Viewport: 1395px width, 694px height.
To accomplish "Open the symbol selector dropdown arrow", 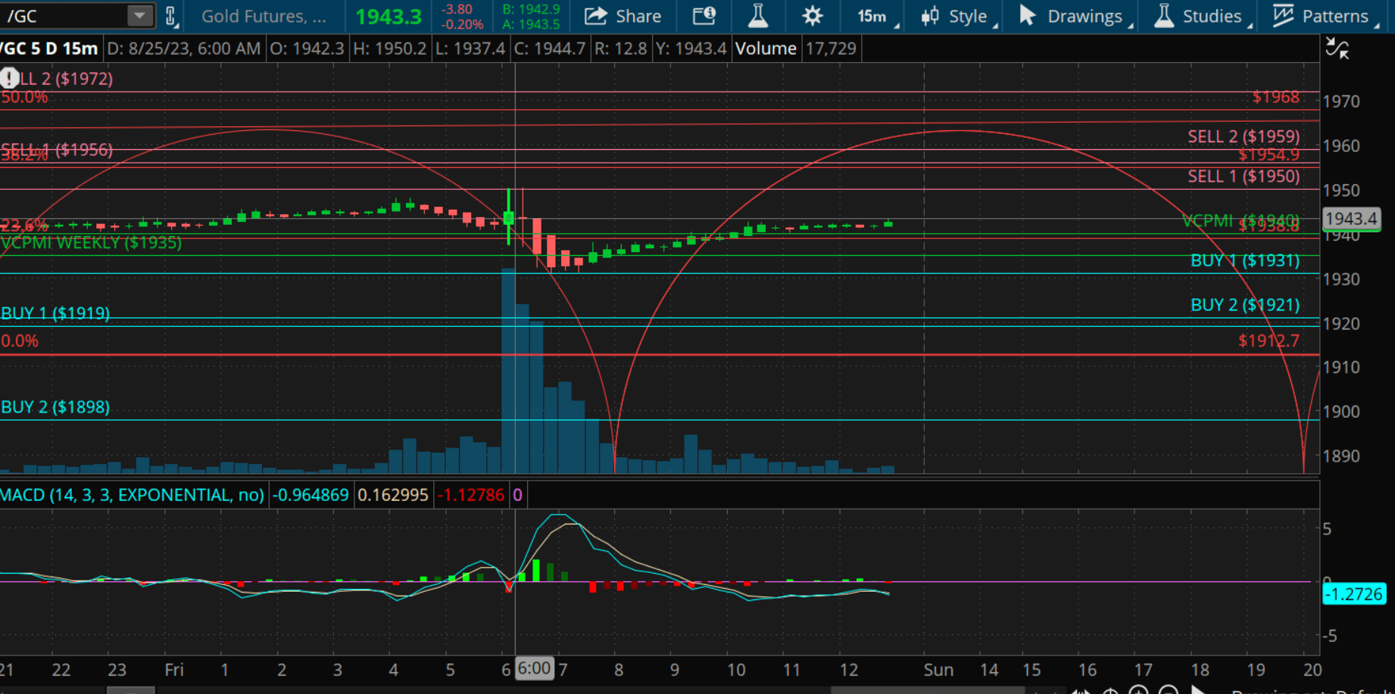I will (140, 16).
